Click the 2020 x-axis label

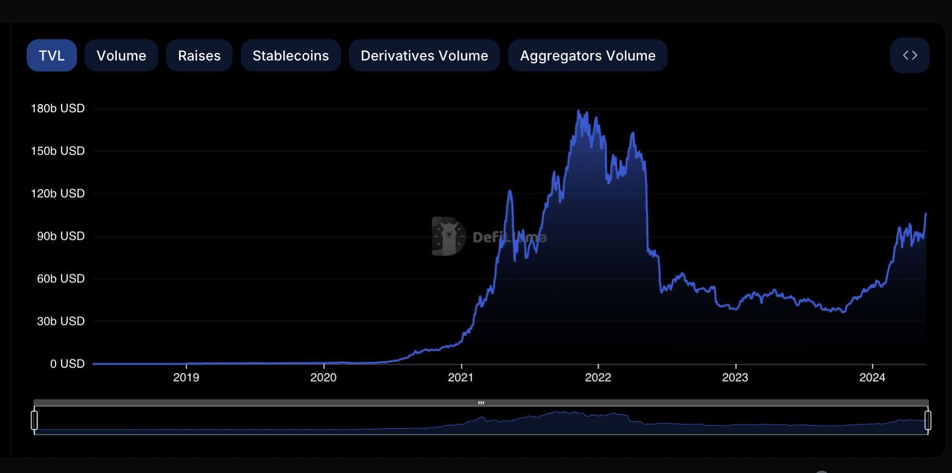coord(323,378)
